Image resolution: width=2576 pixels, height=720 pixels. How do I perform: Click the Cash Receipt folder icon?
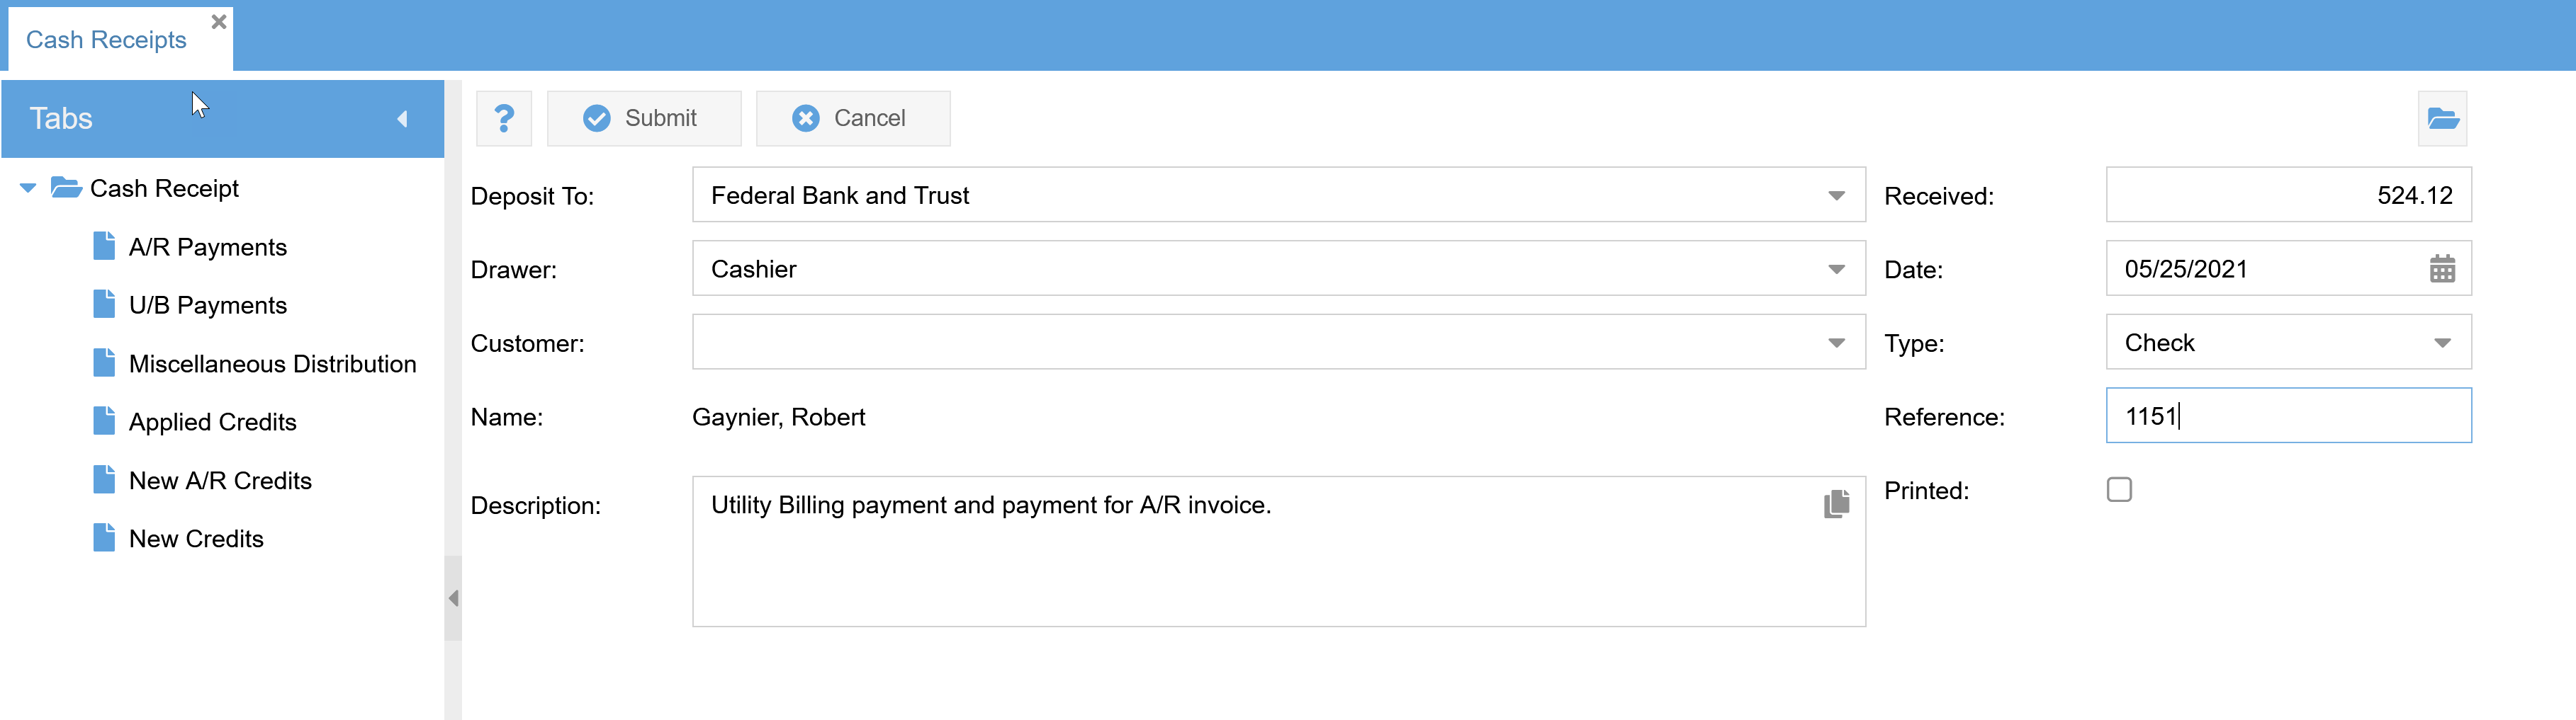[x=66, y=188]
